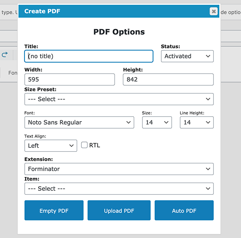The image size is (241, 238).
Task: Click the Height input field
Action: (168, 79)
